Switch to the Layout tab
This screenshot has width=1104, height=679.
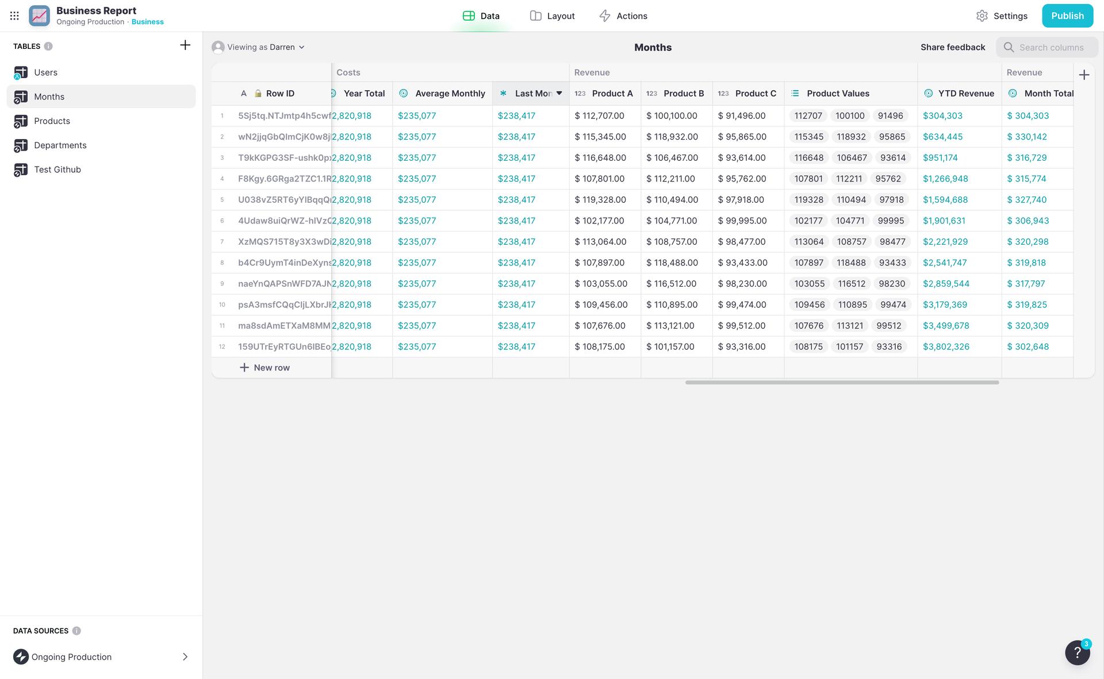click(551, 16)
